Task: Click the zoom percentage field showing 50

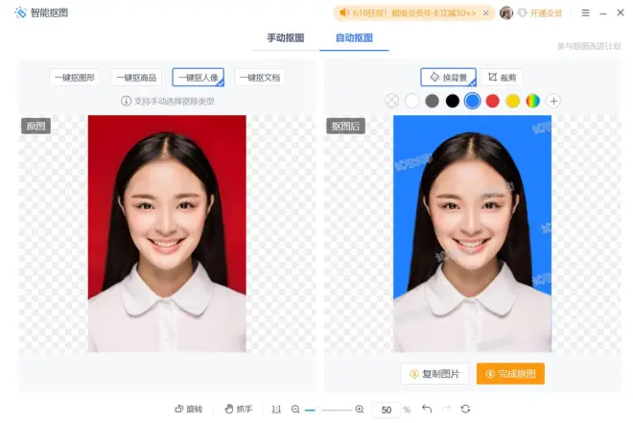Action: pos(386,411)
